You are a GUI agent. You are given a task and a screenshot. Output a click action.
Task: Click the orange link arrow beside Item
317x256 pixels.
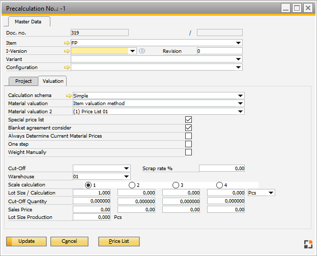click(x=67, y=43)
